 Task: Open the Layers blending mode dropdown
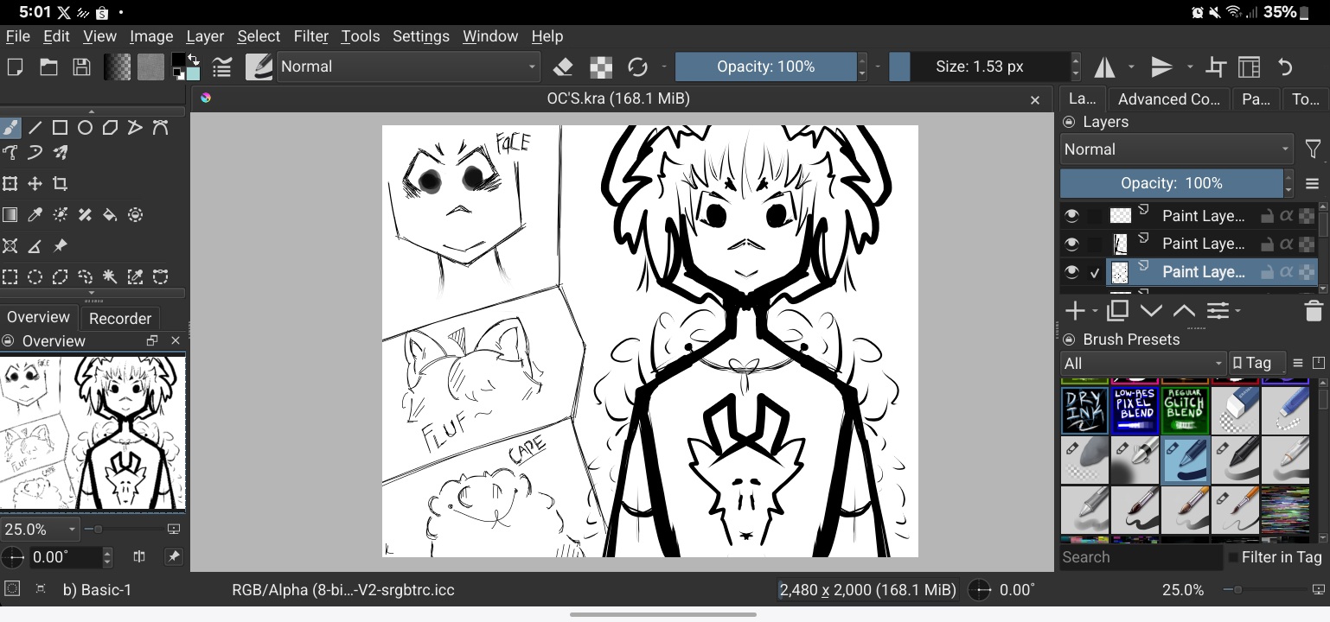coord(1176,149)
